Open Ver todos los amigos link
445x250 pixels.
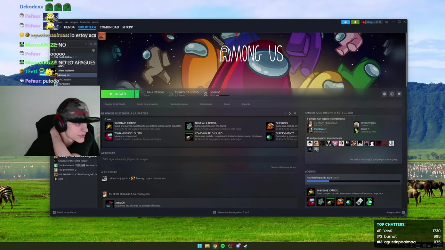pos(374,160)
